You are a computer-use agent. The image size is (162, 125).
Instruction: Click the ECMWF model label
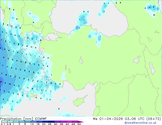(41, 119)
